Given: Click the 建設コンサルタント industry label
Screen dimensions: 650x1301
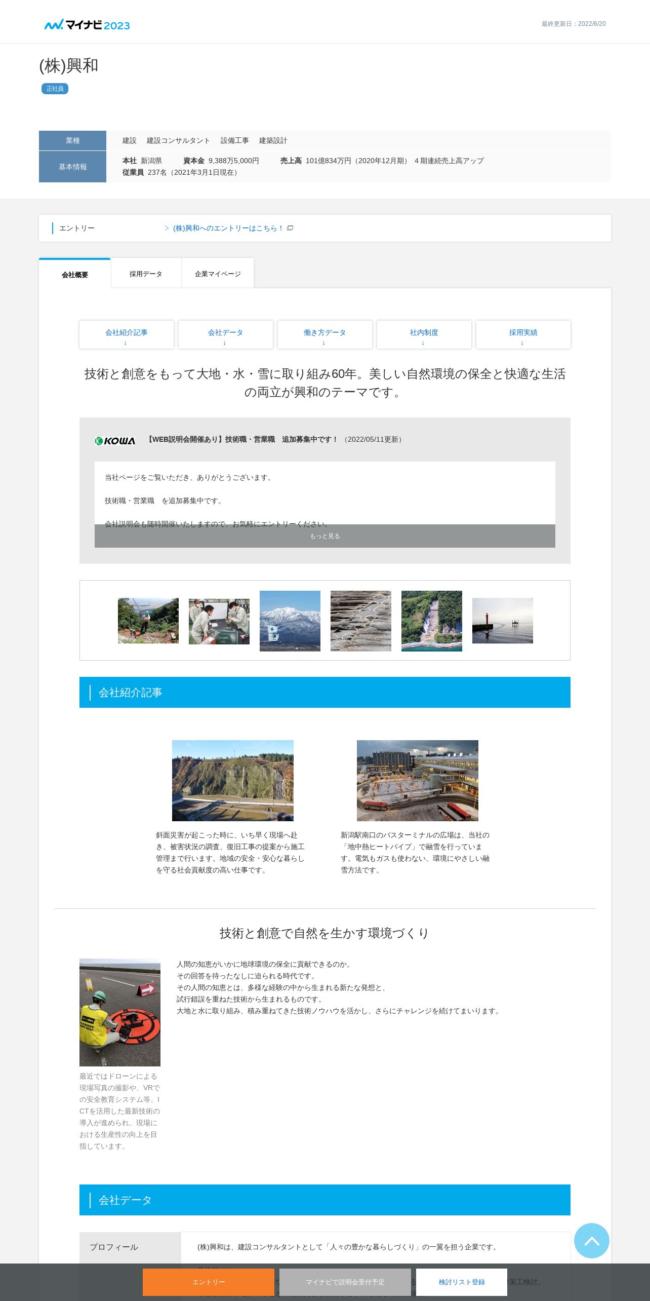Looking at the screenshot, I should point(178,140).
